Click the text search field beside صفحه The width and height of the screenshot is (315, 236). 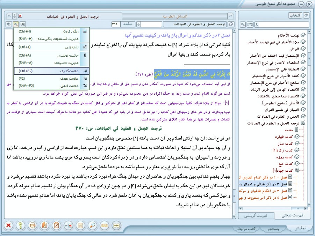tap(151, 24)
